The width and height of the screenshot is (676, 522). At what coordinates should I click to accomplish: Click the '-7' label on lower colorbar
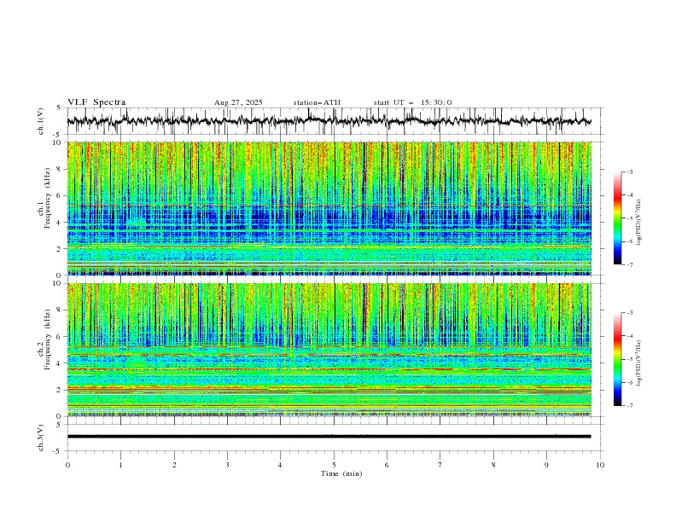pos(629,406)
